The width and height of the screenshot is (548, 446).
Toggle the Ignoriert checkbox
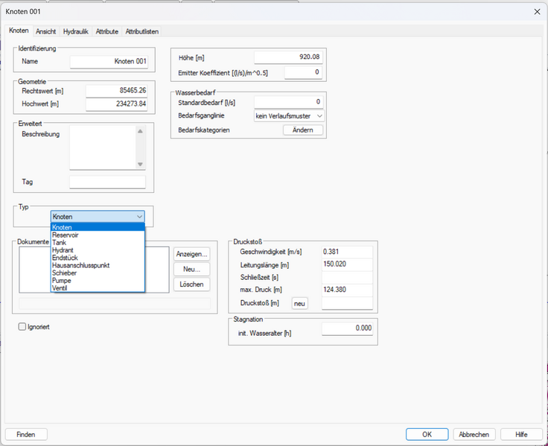pyautogui.click(x=22, y=327)
